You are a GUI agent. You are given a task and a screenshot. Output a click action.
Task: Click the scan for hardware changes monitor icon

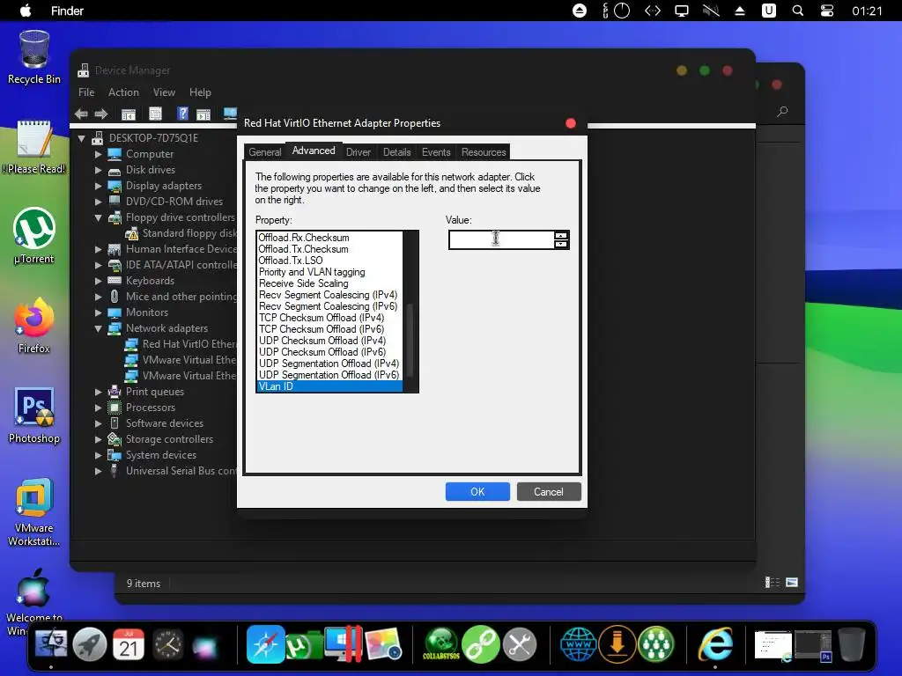coord(230,114)
